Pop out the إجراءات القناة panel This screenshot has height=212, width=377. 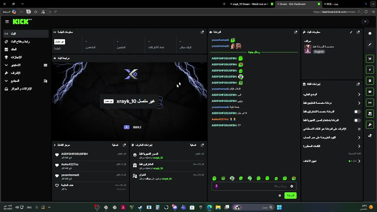pos(358,84)
